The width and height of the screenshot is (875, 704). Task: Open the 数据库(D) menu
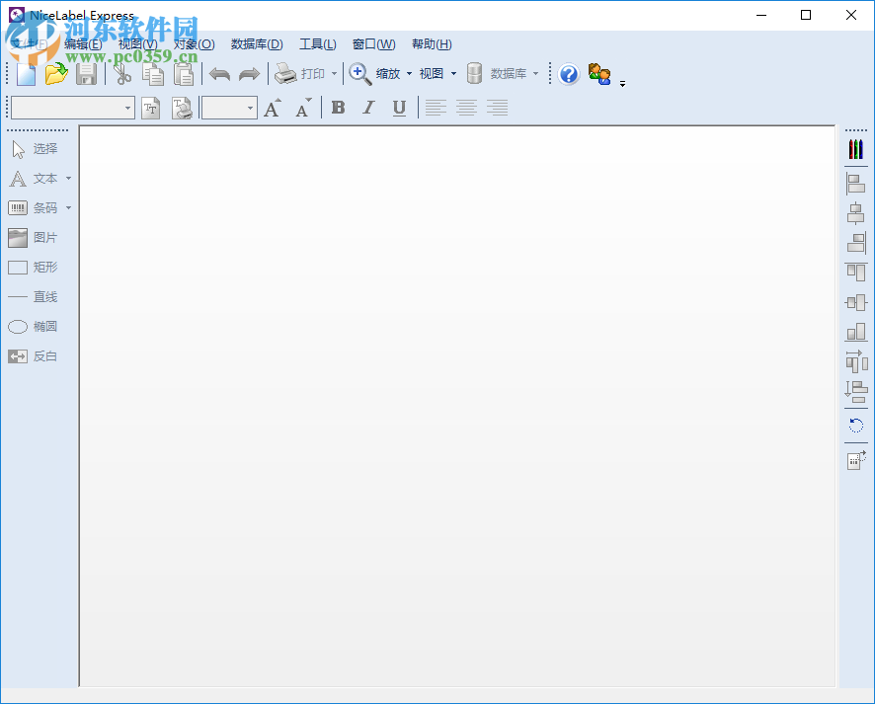click(256, 43)
